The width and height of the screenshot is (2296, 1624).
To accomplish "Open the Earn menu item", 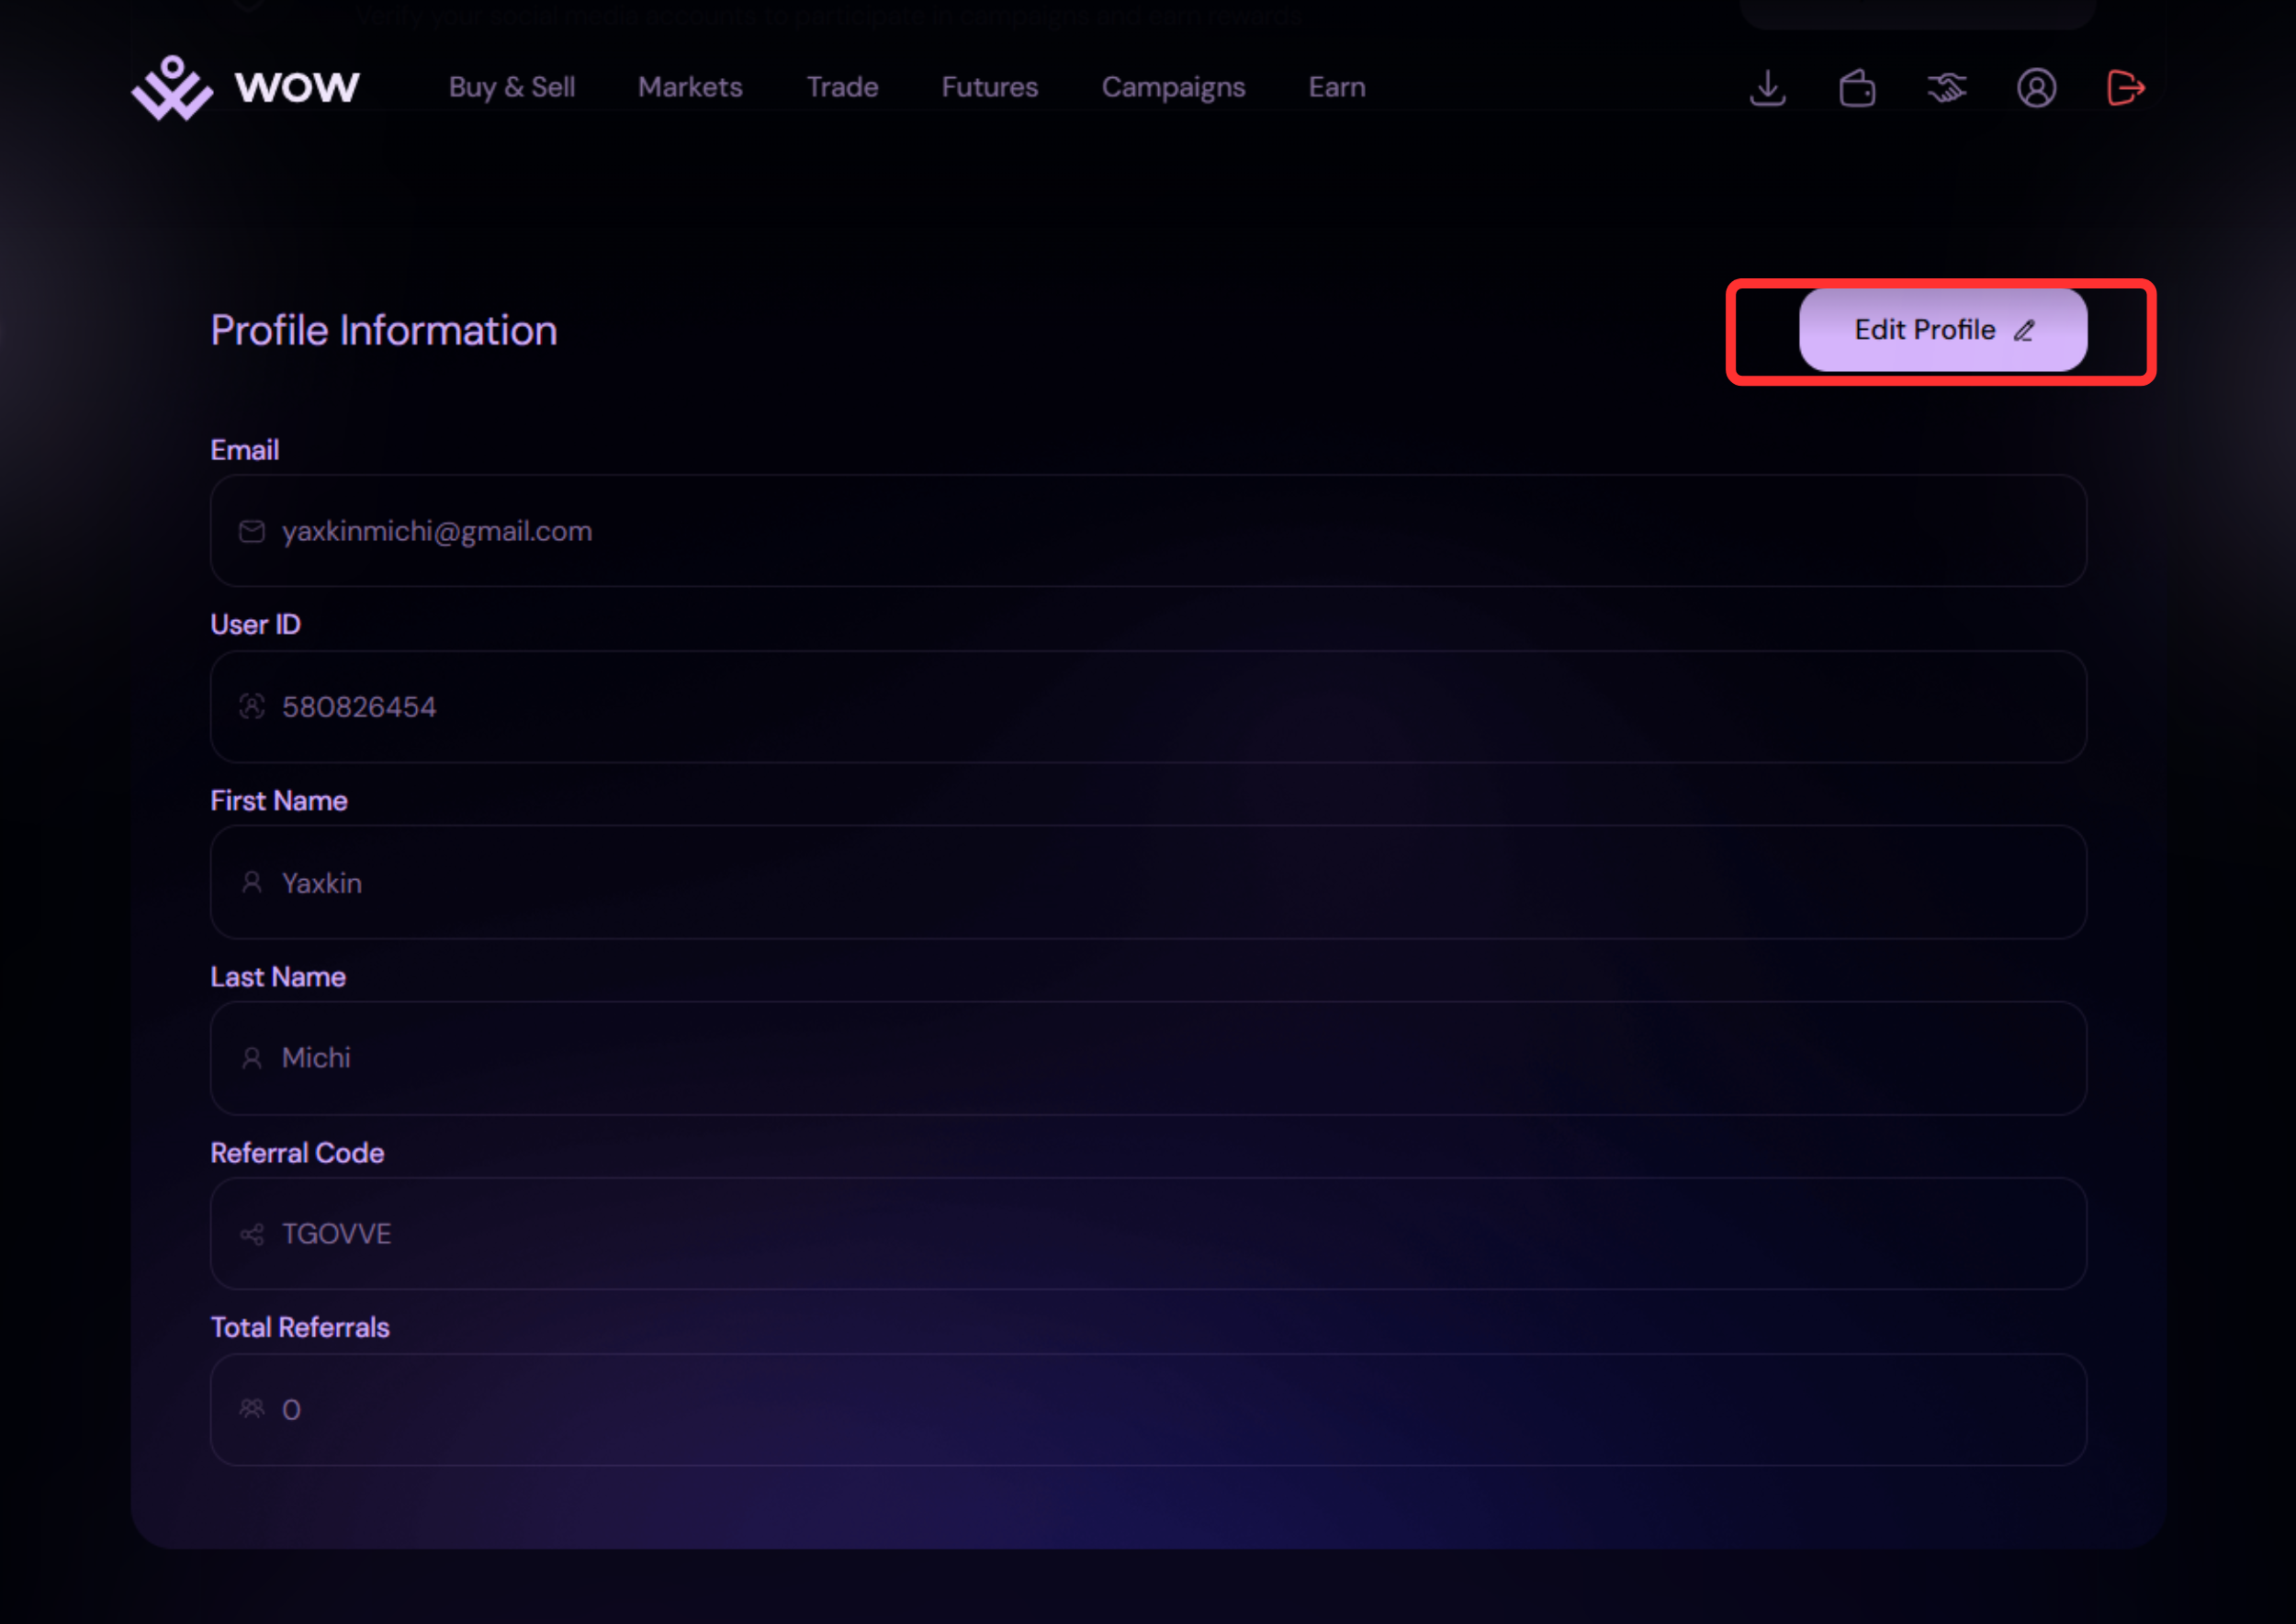I will (x=1337, y=88).
